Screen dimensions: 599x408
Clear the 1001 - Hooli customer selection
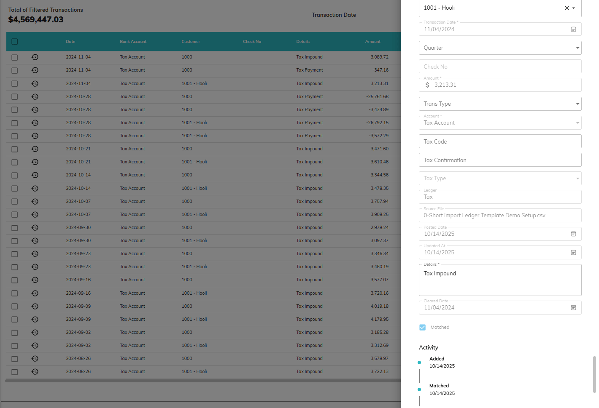tap(567, 8)
